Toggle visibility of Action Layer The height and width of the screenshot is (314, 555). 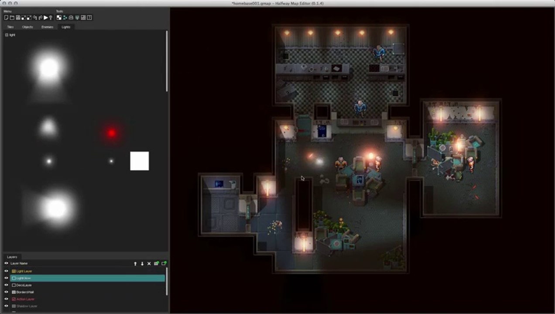coord(6,299)
